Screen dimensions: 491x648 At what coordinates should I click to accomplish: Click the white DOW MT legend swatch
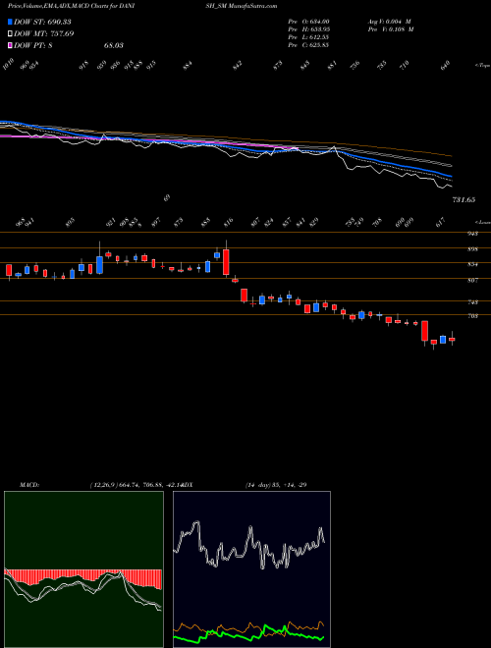(x=10, y=33)
